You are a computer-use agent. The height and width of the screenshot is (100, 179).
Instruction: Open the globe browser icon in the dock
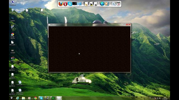click(x=102, y=4)
